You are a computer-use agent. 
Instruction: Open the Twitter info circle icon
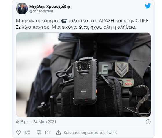(x=148, y=122)
